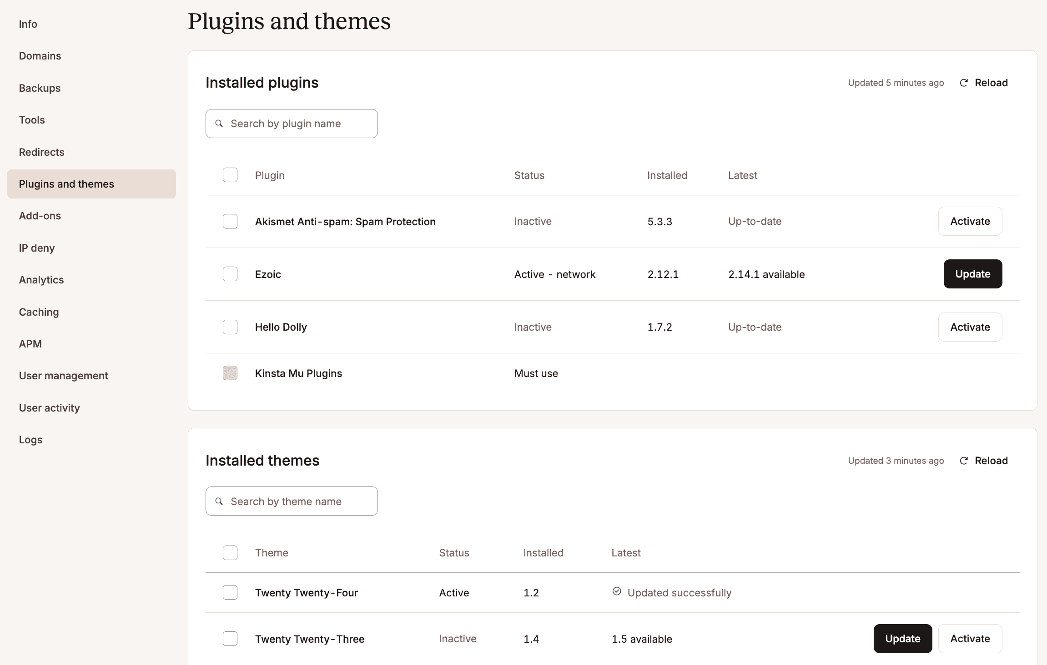Tick the Akismet Anti-spam plugin checkbox
This screenshot has width=1047, height=665.
[230, 221]
